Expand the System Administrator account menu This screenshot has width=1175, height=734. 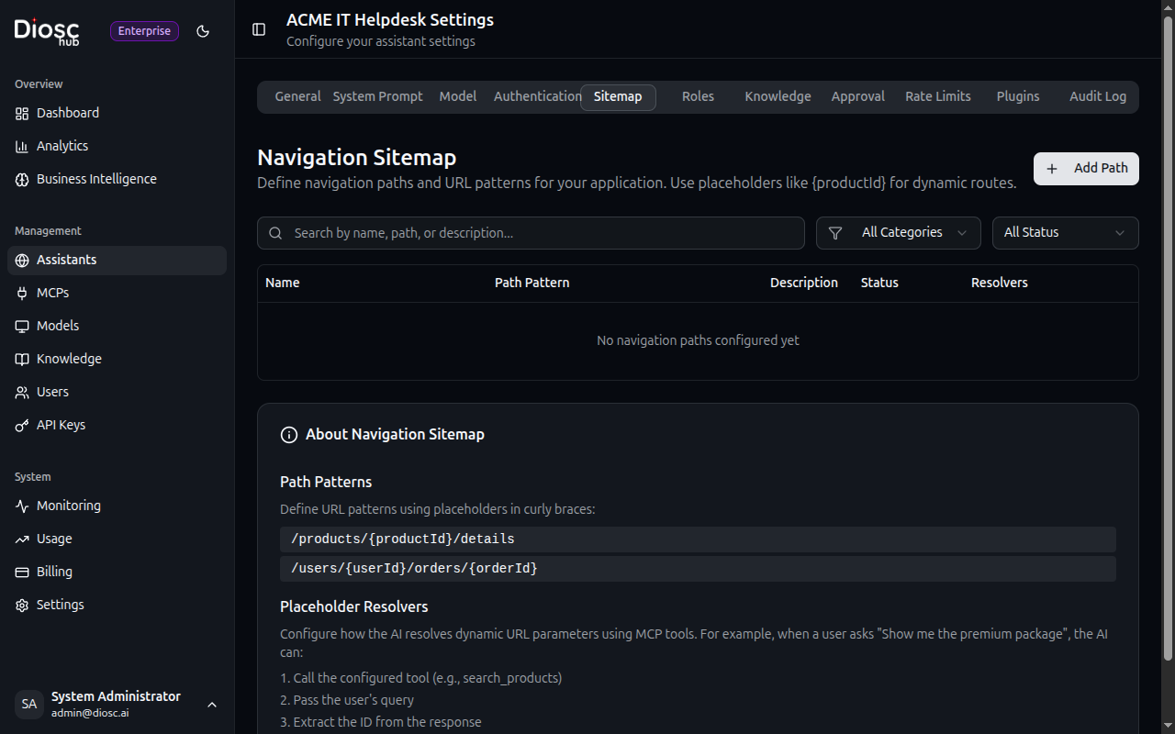point(212,704)
